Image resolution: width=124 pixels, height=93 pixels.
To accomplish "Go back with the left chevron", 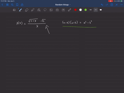I will 2,5.
